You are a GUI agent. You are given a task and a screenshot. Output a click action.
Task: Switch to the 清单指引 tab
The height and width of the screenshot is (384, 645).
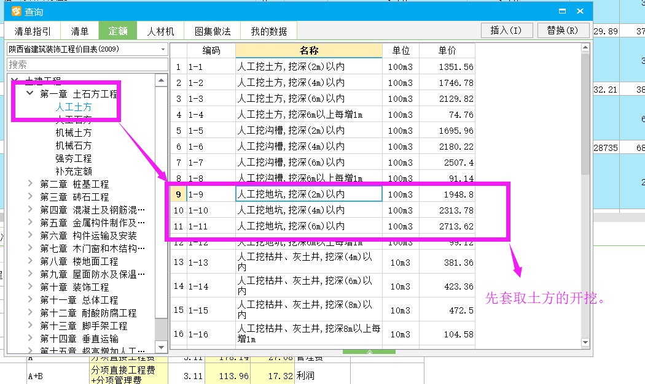(33, 31)
